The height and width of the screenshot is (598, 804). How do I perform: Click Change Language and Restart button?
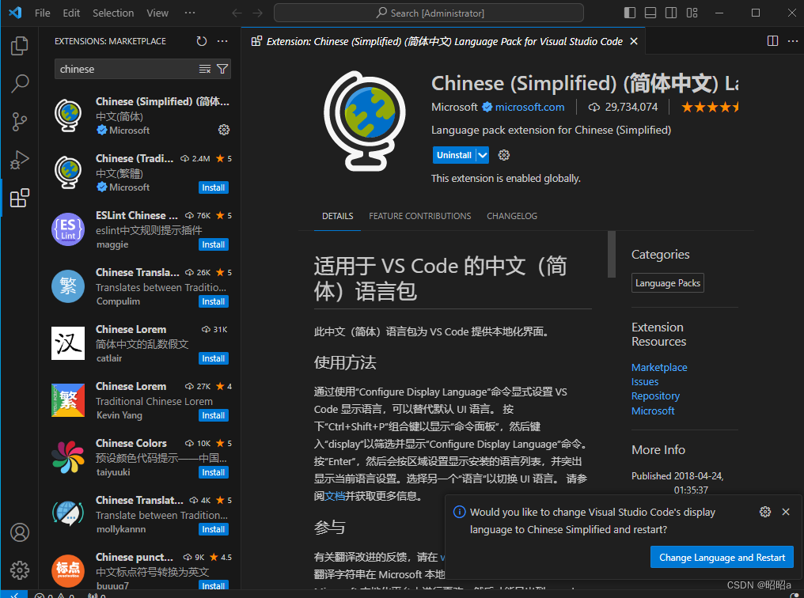(x=722, y=557)
